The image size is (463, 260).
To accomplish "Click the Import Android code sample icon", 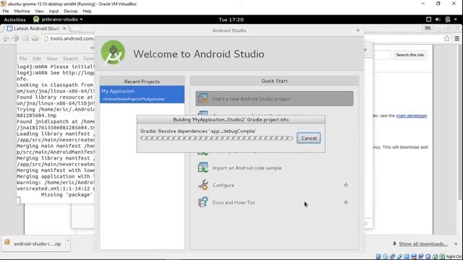I will pos(203,168).
